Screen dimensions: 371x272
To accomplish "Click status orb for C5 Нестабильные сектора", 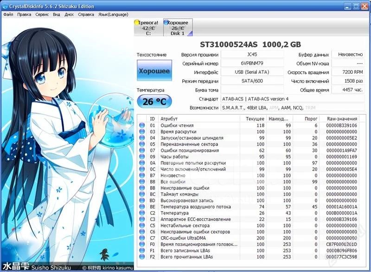I will tap(142, 226).
